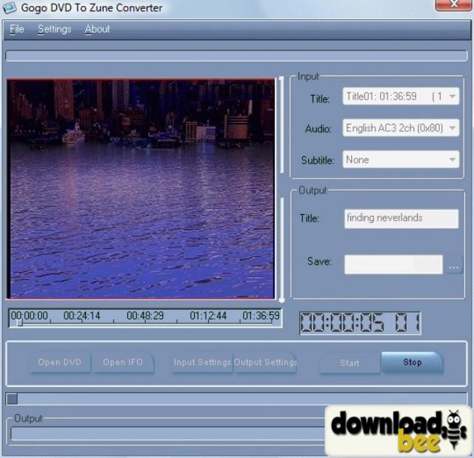Click the video preview image
474x458 pixels.
(x=141, y=189)
